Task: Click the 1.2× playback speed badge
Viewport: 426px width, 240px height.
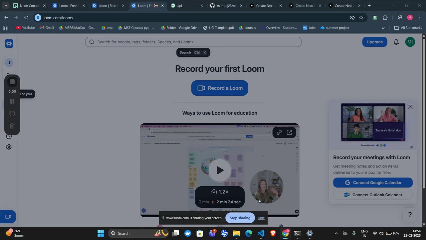Action: 220,192
